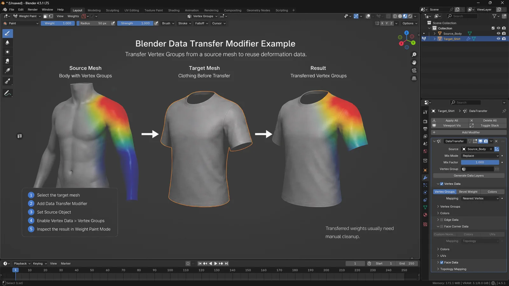This screenshot has width=509, height=286.
Task: Switch to the Shading workspace tab
Action: (174, 10)
